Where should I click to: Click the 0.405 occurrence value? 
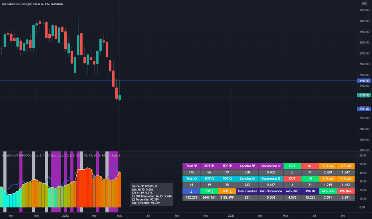point(271,172)
